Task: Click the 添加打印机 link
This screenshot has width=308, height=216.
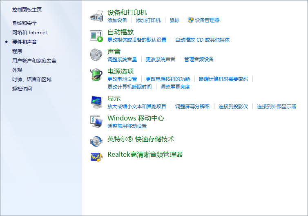Action: point(148,20)
